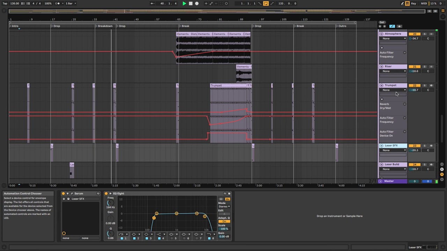Unfold EQ Eight device parameters triangle
The height and width of the screenshot is (251, 447).
click(110, 193)
